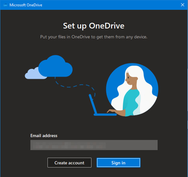The image size is (188, 177).
Task: Click the Sign in button
Action: pos(118,163)
